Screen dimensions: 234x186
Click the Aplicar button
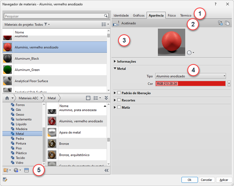pos(224,180)
